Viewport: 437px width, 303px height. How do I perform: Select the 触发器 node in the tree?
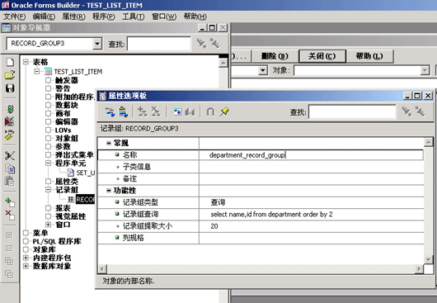67,80
